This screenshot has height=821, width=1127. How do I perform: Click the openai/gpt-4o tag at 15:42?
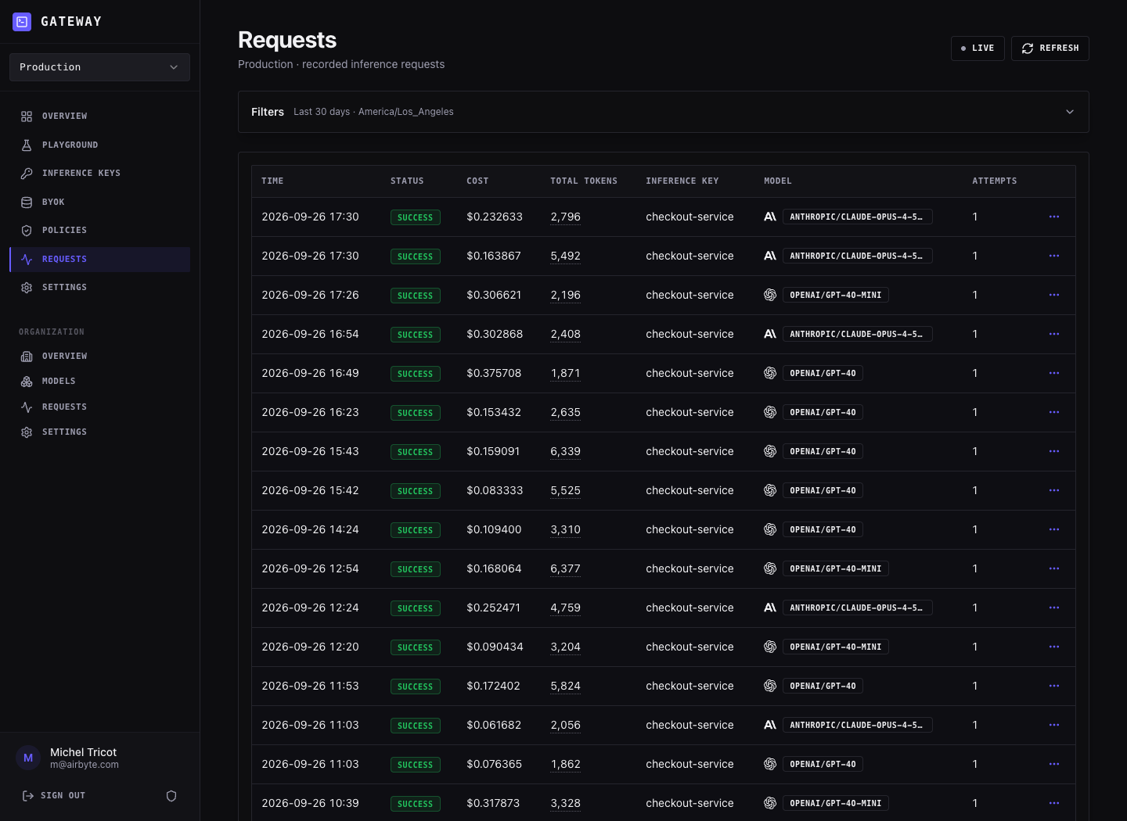pos(823,490)
